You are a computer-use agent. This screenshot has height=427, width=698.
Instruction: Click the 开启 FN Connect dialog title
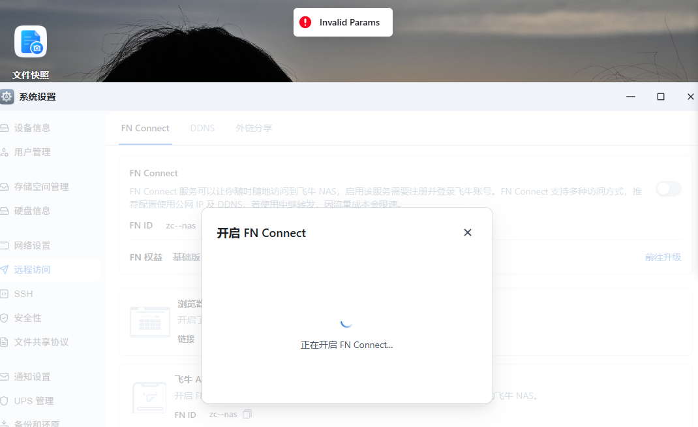coord(262,233)
